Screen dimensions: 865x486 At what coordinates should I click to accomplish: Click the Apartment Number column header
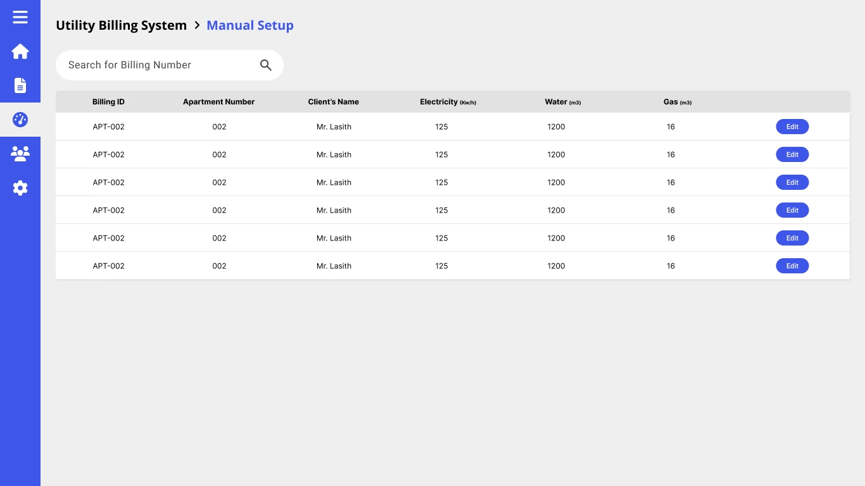pos(219,102)
